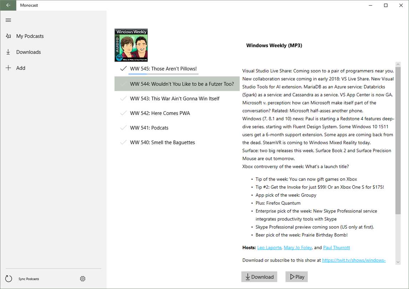Maximize the Monocast window
This screenshot has width=409, height=289.
tap(386, 5)
